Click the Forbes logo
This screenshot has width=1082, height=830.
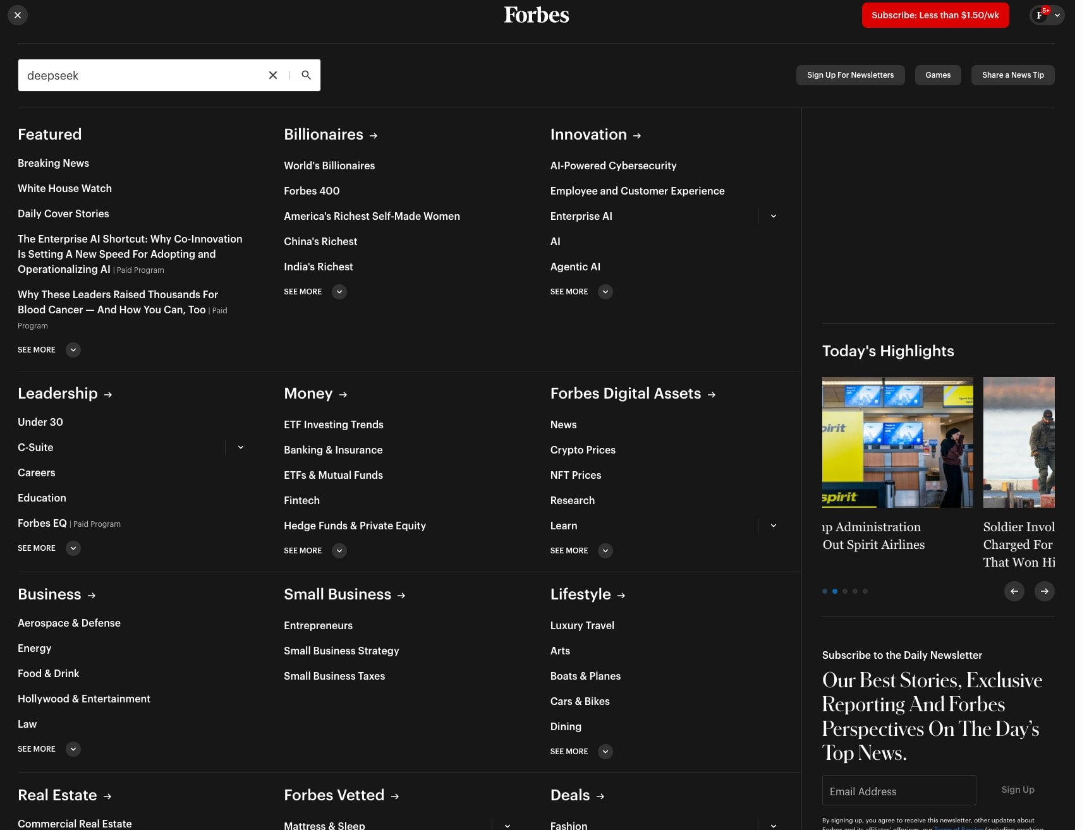tap(537, 15)
